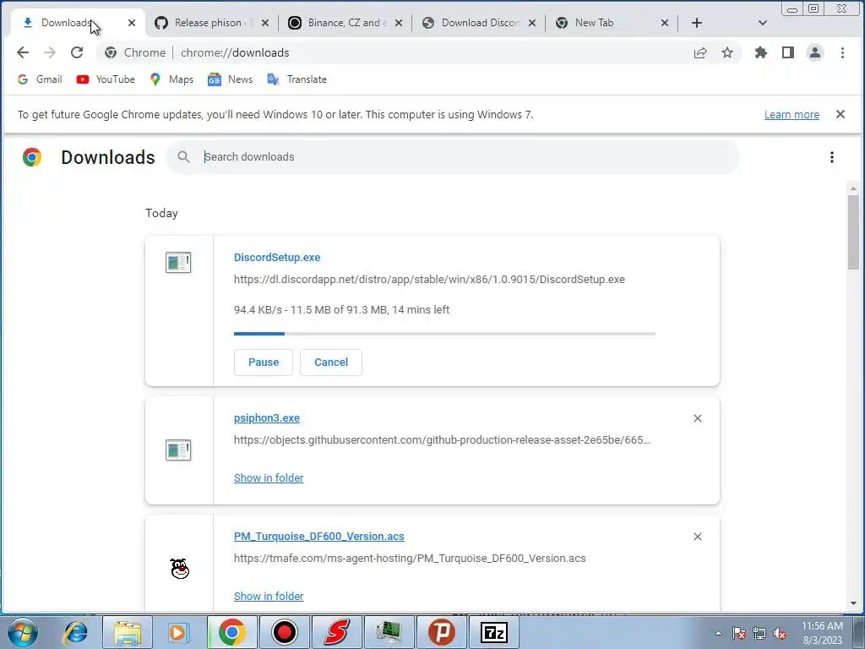865x649 pixels.
Task: Click the Learn more link
Action: pos(792,114)
